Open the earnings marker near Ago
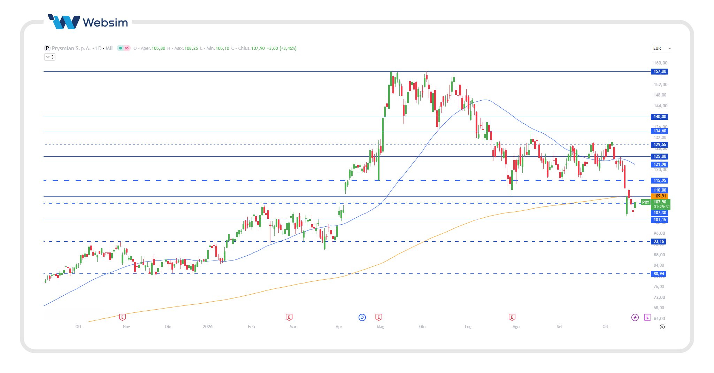Viewport: 714px width, 373px height. coord(512,317)
